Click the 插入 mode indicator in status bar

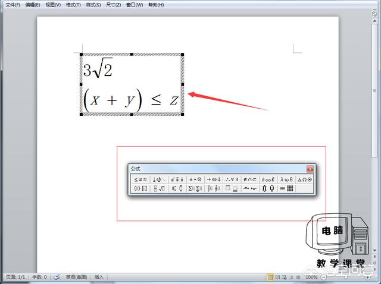pos(99,277)
